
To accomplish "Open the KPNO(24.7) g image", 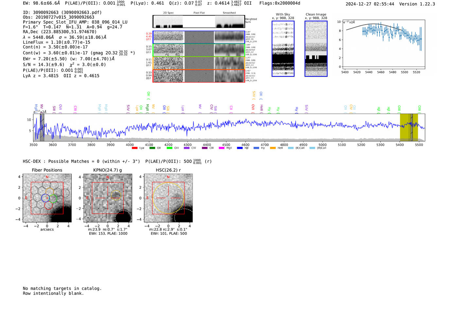I will 108,198.
